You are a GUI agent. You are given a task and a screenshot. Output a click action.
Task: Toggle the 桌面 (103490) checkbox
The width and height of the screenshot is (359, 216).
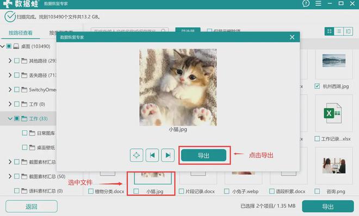[x=9, y=46]
